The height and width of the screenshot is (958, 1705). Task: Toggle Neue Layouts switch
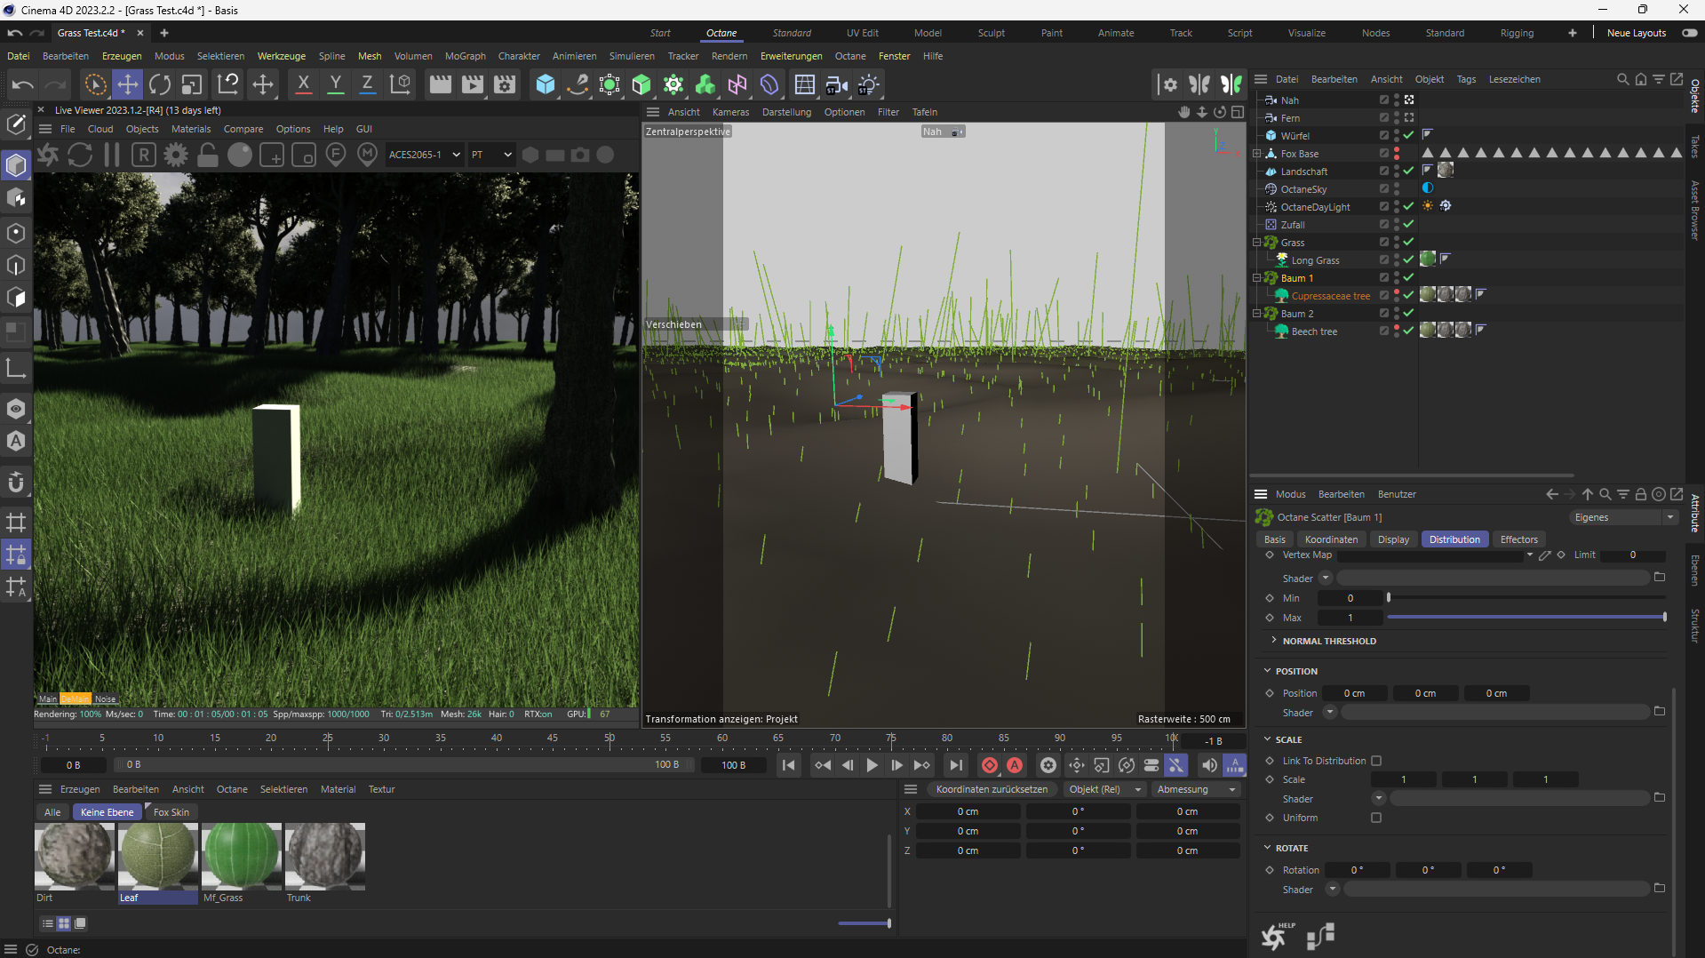coord(1689,33)
